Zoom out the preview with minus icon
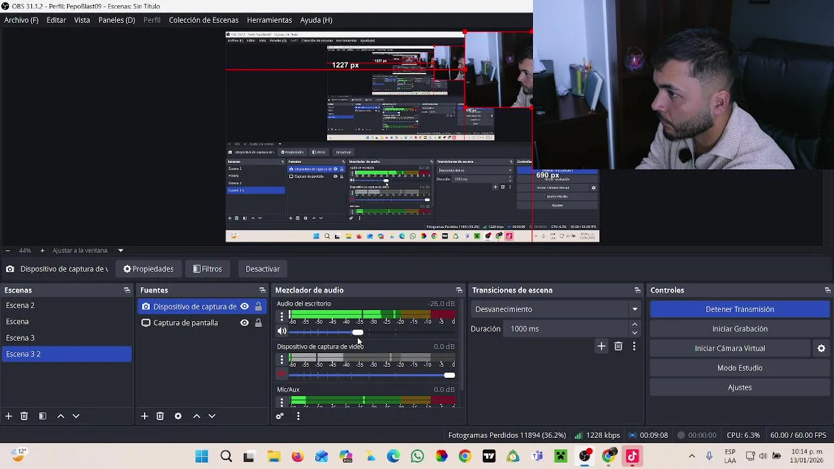834x469 pixels. point(7,250)
